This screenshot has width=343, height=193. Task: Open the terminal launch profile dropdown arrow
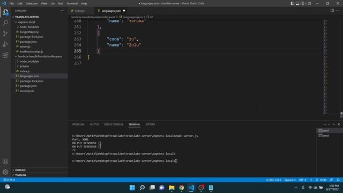point(329,124)
